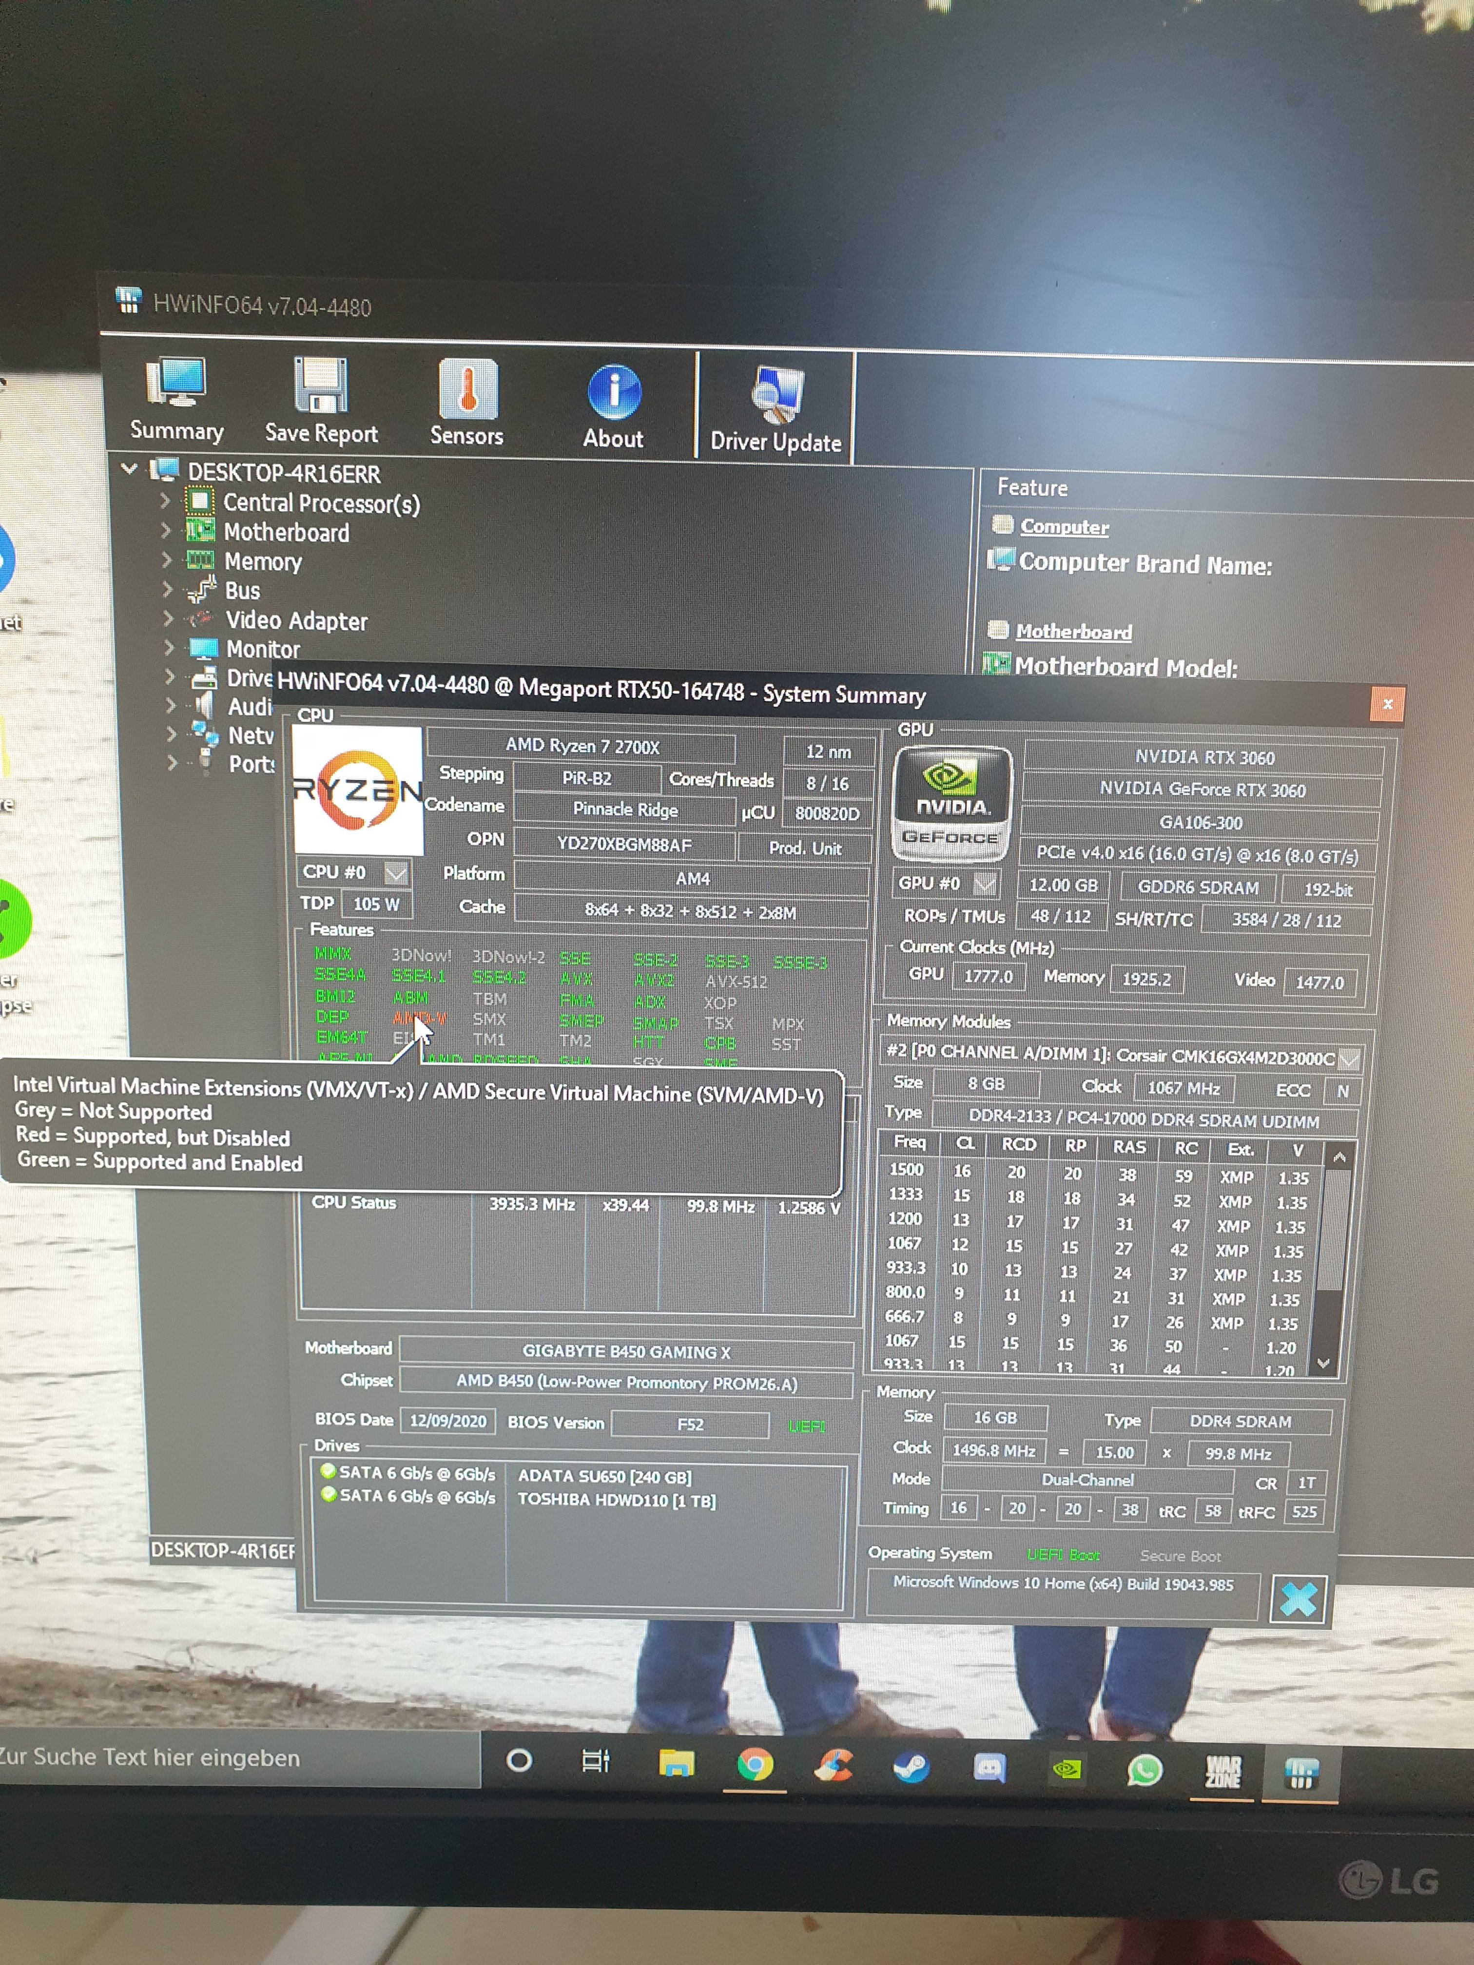Open WhatsApp from the taskbar

(x=1144, y=1771)
